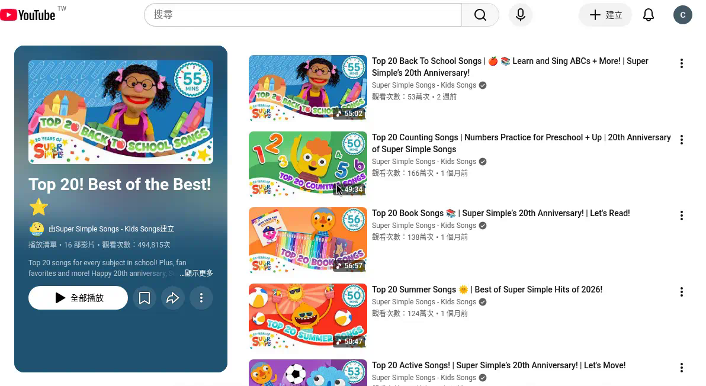Image resolution: width=706 pixels, height=386 pixels.
Task: Open playlist more-options menu in sidebar
Action: click(201, 298)
